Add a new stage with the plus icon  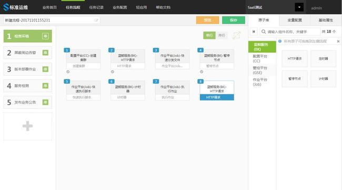coord(28,126)
